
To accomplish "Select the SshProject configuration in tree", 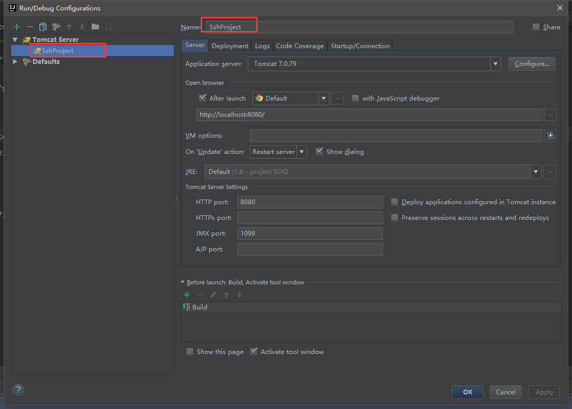I will point(92,51).
